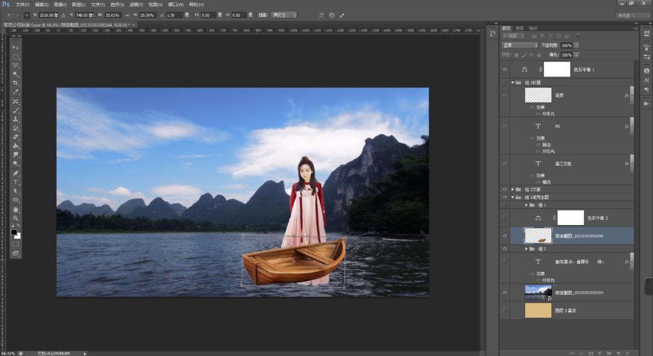Cancel transform with the cancel icon

point(331,15)
